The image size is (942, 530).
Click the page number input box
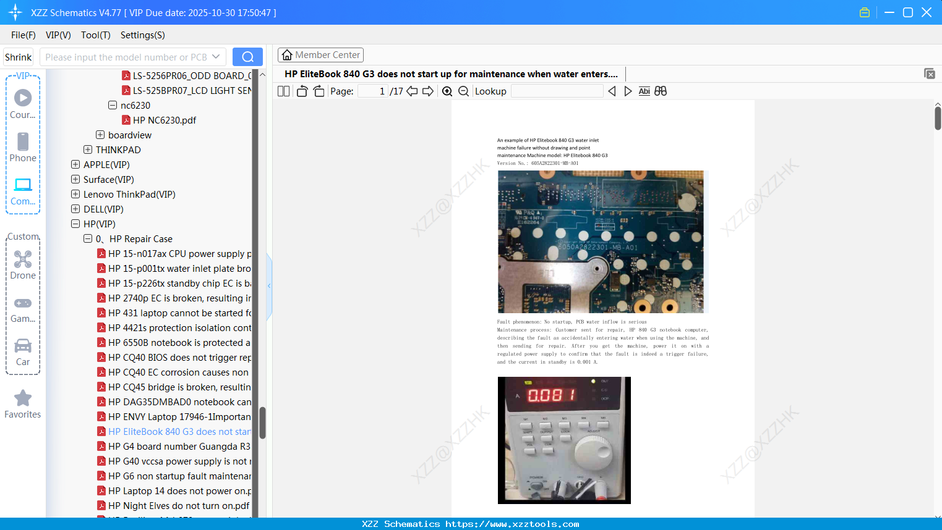(x=373, y=91)
